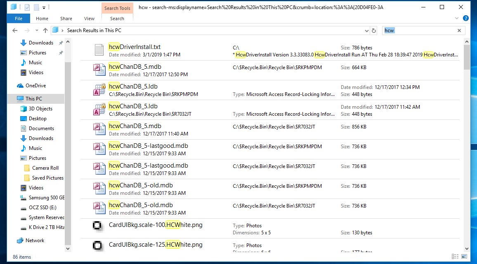Select hcwChanDB_5.ldb modified 11:42 AM

[270, 110]
